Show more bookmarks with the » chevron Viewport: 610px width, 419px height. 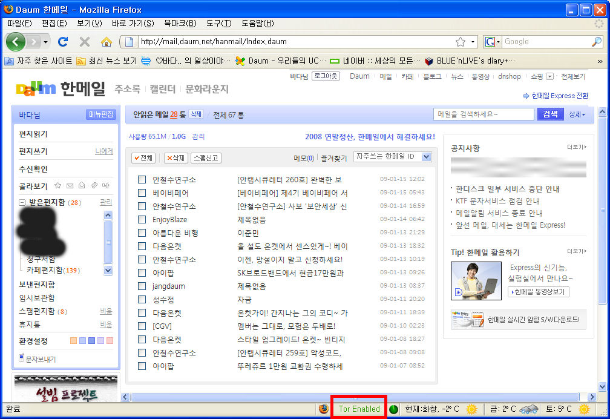click(600, 61)
